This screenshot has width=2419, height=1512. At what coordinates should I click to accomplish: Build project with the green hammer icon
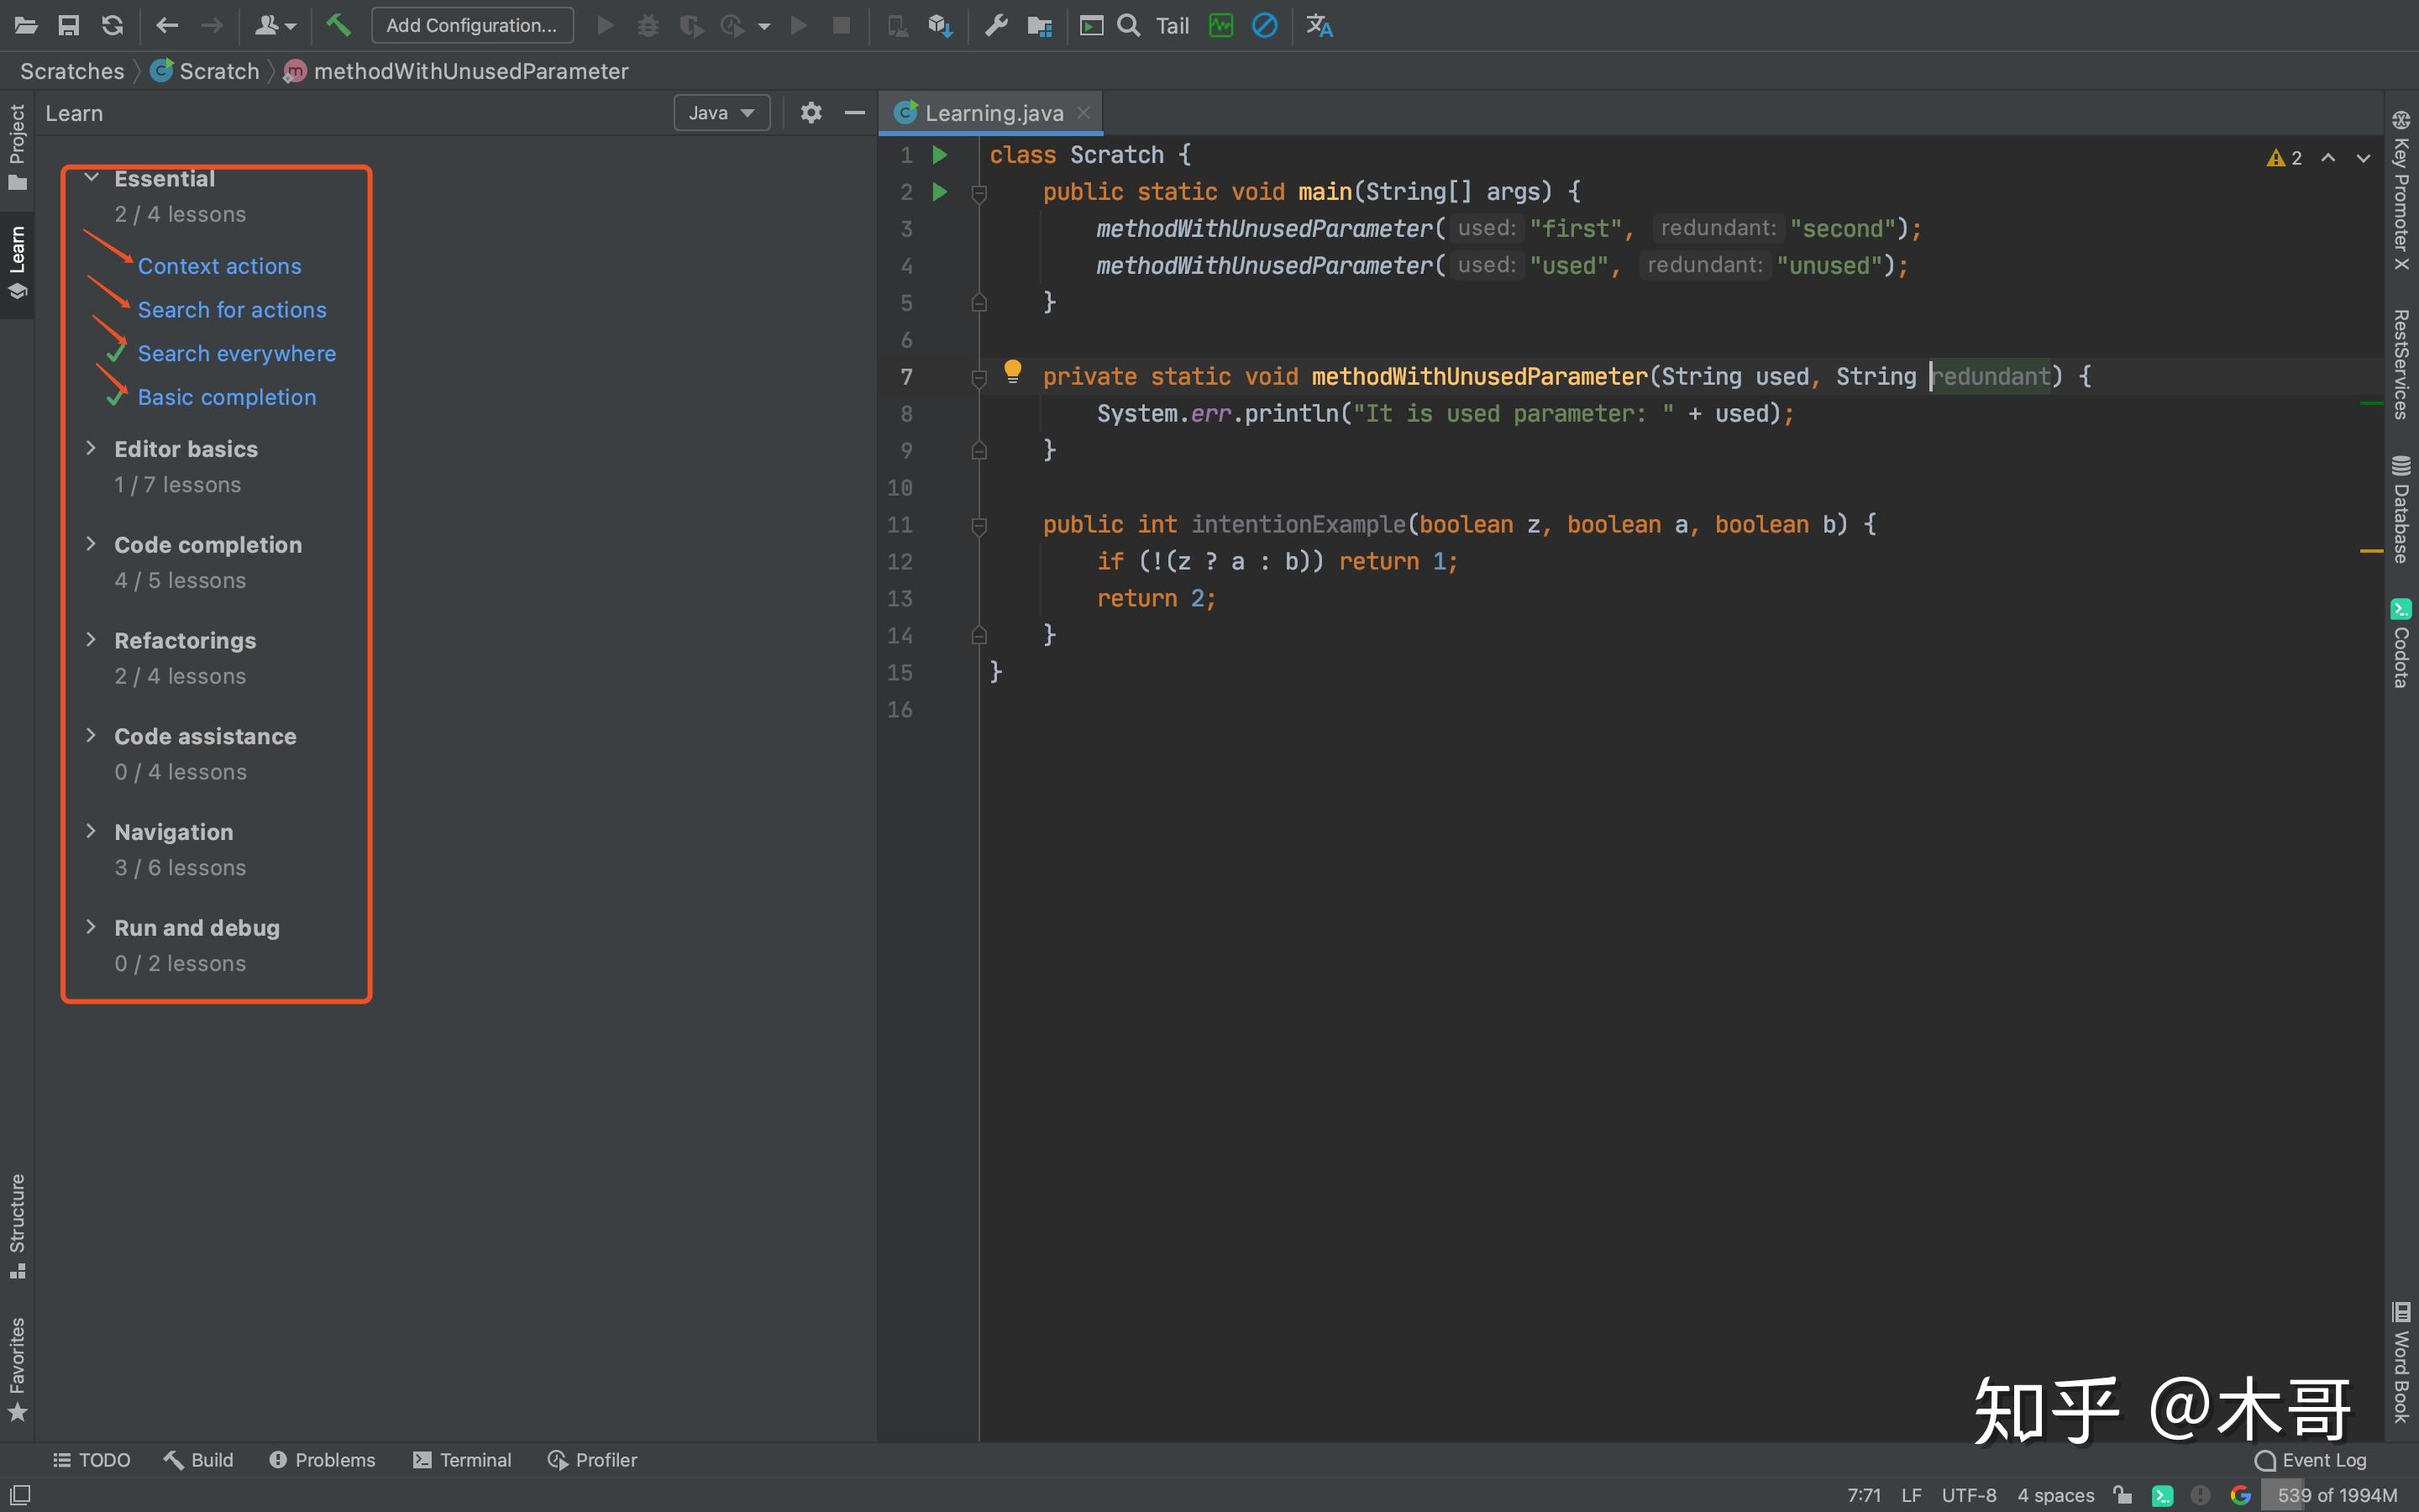pos(338,25)
